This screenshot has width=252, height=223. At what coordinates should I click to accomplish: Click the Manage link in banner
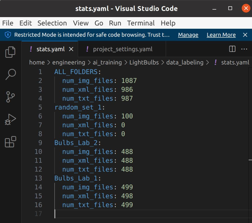point(188,35)
